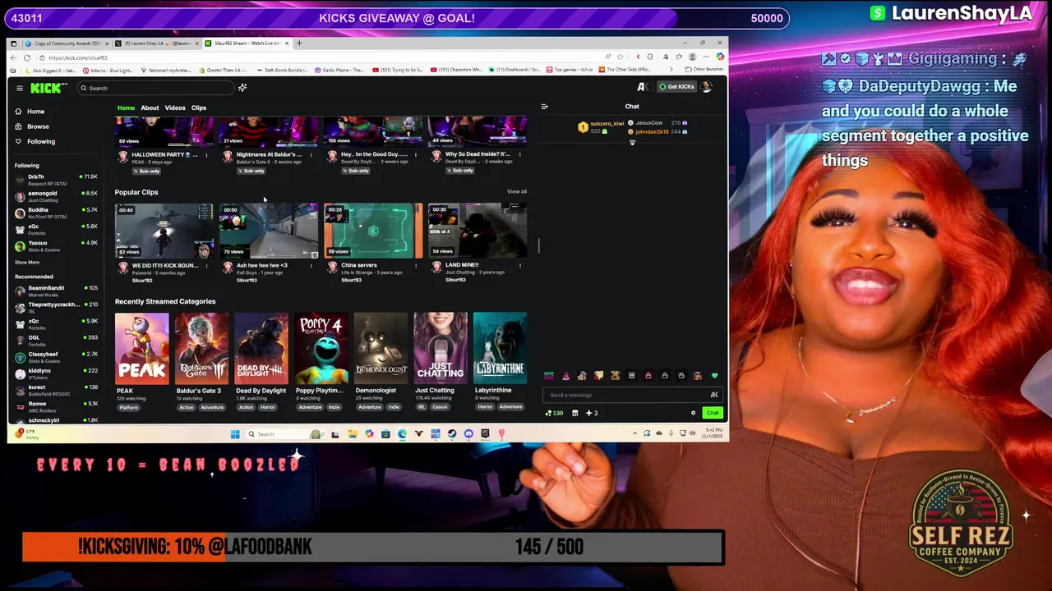Open chat settings gear icon
Viewport: 1052px width, 591px height.
[x=693, y=413]
